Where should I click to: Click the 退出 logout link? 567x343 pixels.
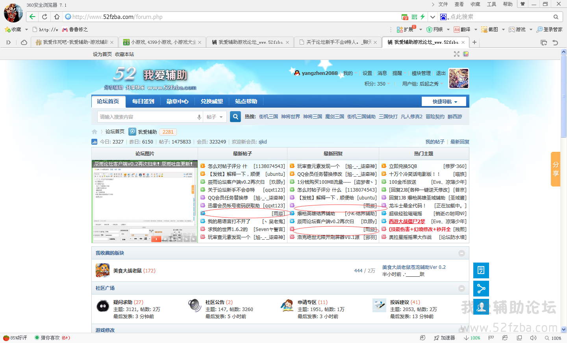click(441, 73)
